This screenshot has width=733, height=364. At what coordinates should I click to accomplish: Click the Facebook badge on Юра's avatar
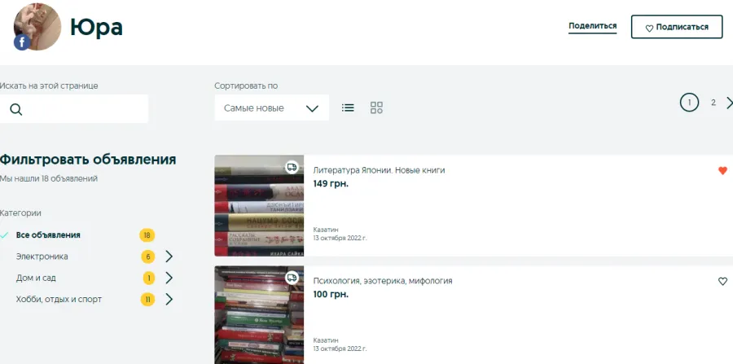[22, 43]
